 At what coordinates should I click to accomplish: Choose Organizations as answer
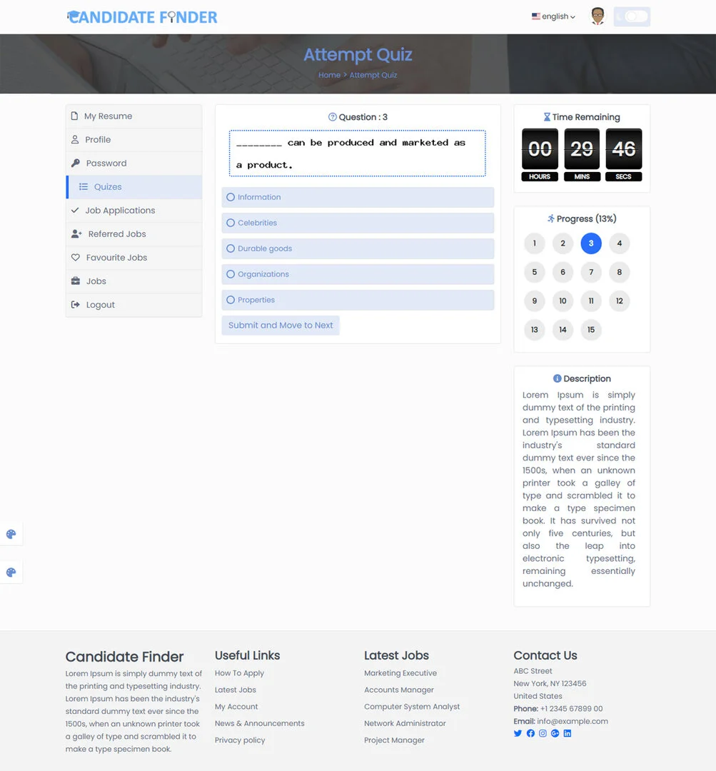[x=358, y=274]
